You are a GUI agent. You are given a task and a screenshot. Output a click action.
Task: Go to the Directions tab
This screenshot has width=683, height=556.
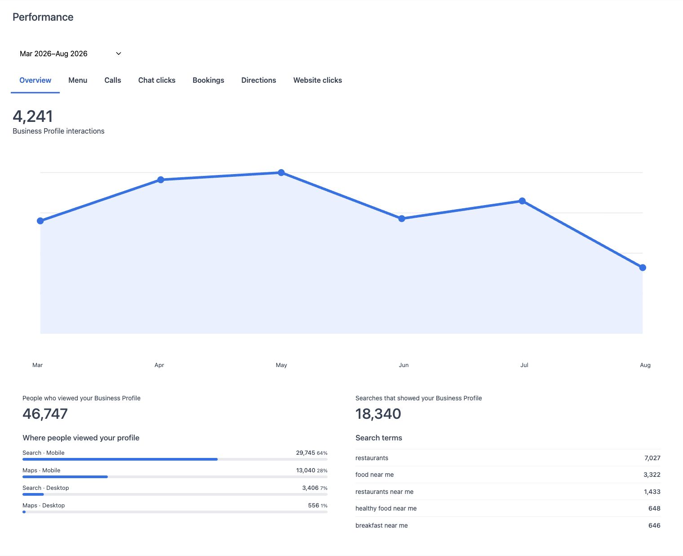click(x=259, y=80)
